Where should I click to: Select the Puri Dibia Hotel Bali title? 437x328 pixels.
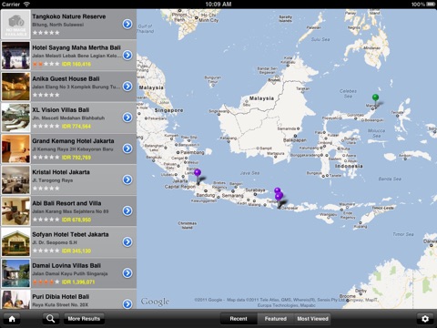point(61,297)
